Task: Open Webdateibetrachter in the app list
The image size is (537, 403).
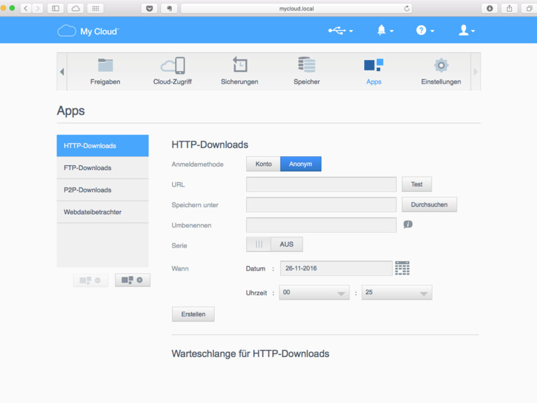Action: pos(103,212)
